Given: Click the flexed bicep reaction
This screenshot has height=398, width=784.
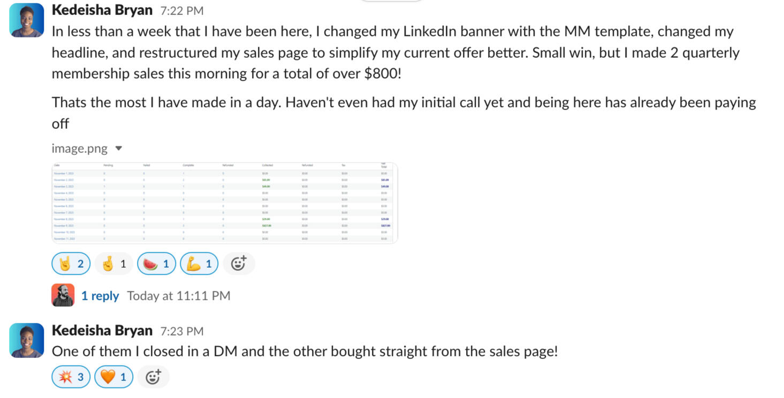Looking at the screenshot, I should coord(199,264).
